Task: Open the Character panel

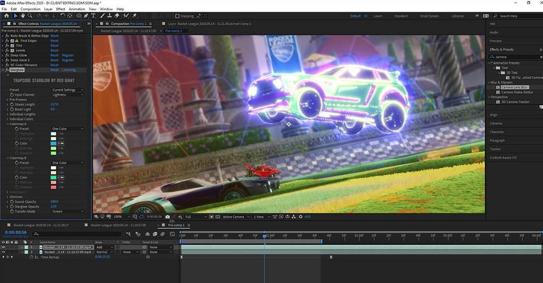Action: [x=497, y=132]
